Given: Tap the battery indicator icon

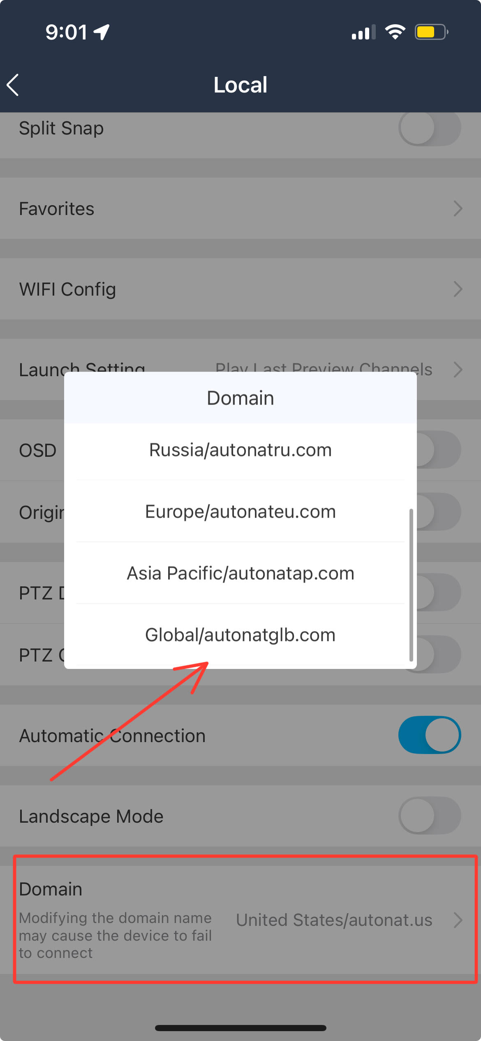Looking at the screenshot, I should point(431,32).
